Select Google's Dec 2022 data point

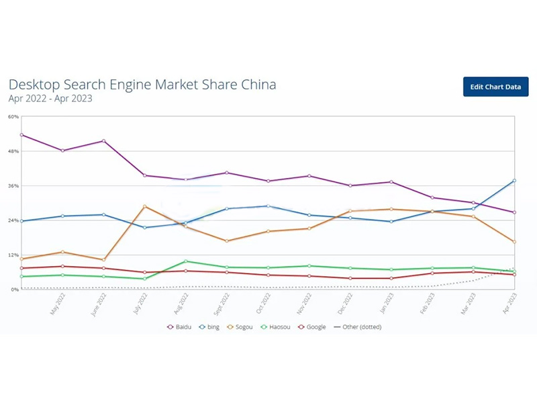coord(350,278)
